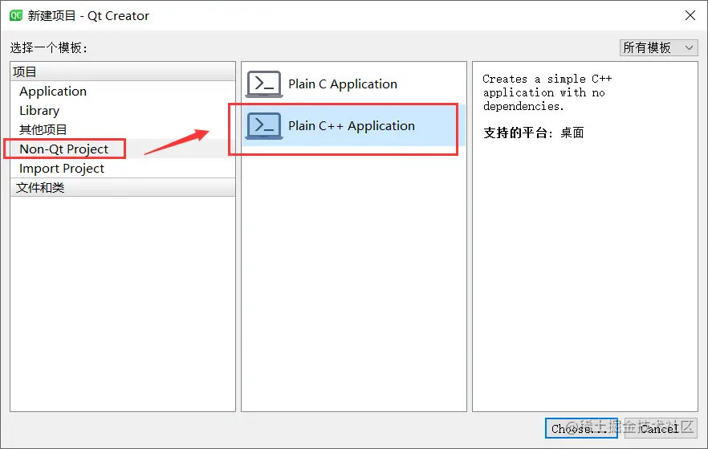Screen dimensions: 708x449
Task: Choose the Plain C++ Application label
Action: (352, 125)
